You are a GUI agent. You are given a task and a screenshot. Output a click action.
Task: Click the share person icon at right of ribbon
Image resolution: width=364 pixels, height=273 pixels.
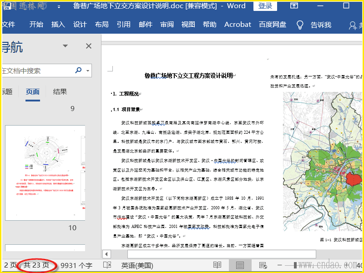pos(353,25)
